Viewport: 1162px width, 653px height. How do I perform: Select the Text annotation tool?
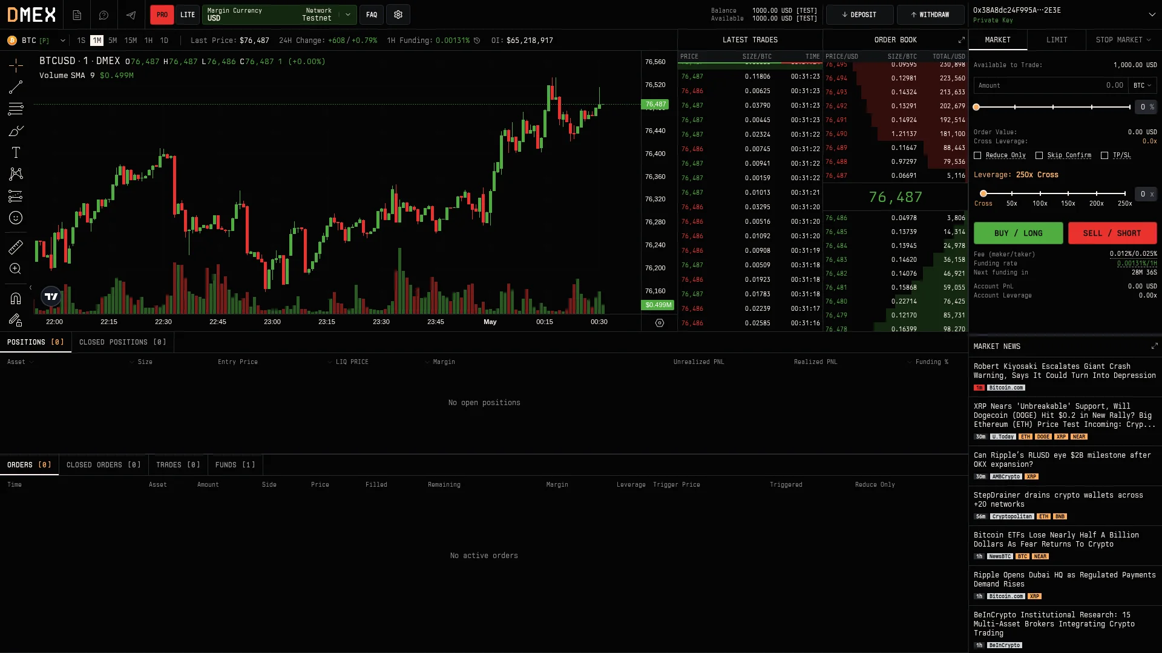pyautogui.click(x=16, y=152)
